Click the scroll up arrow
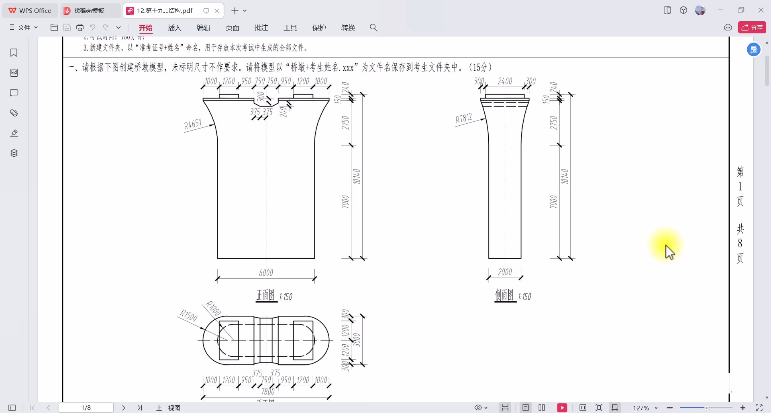771x413 pixels. 767,42
